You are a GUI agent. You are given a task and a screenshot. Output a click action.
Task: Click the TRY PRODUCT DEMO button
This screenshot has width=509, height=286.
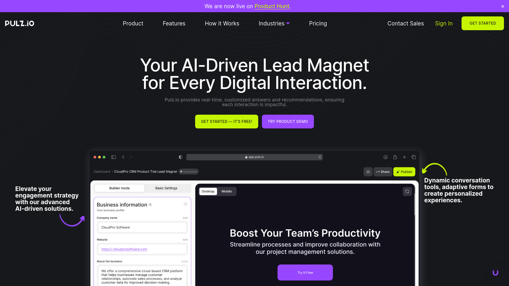click(x=288, y=122)
